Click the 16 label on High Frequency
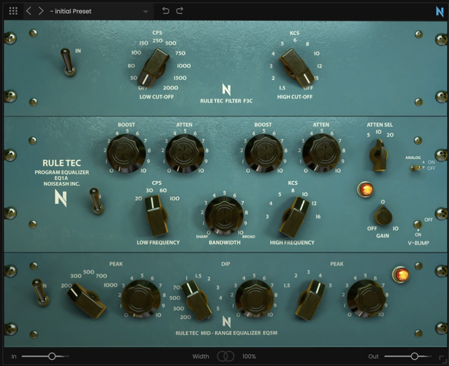The image size is (449, 366). click(x=318, y=217)
